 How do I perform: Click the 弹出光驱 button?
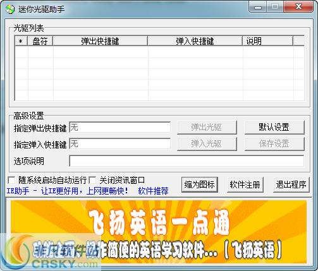point(207,128)
